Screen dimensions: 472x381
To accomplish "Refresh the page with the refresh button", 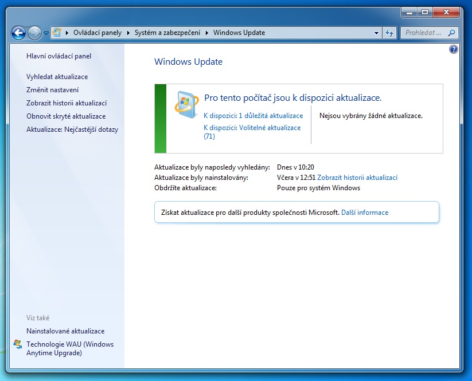I will coord(390,33).
